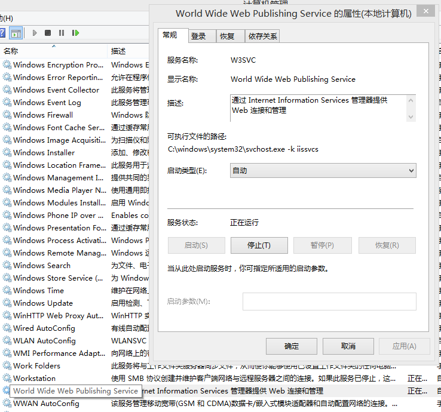Click gear icon beside Windows Event Log

pyautogui.click(x=7, y=102)
